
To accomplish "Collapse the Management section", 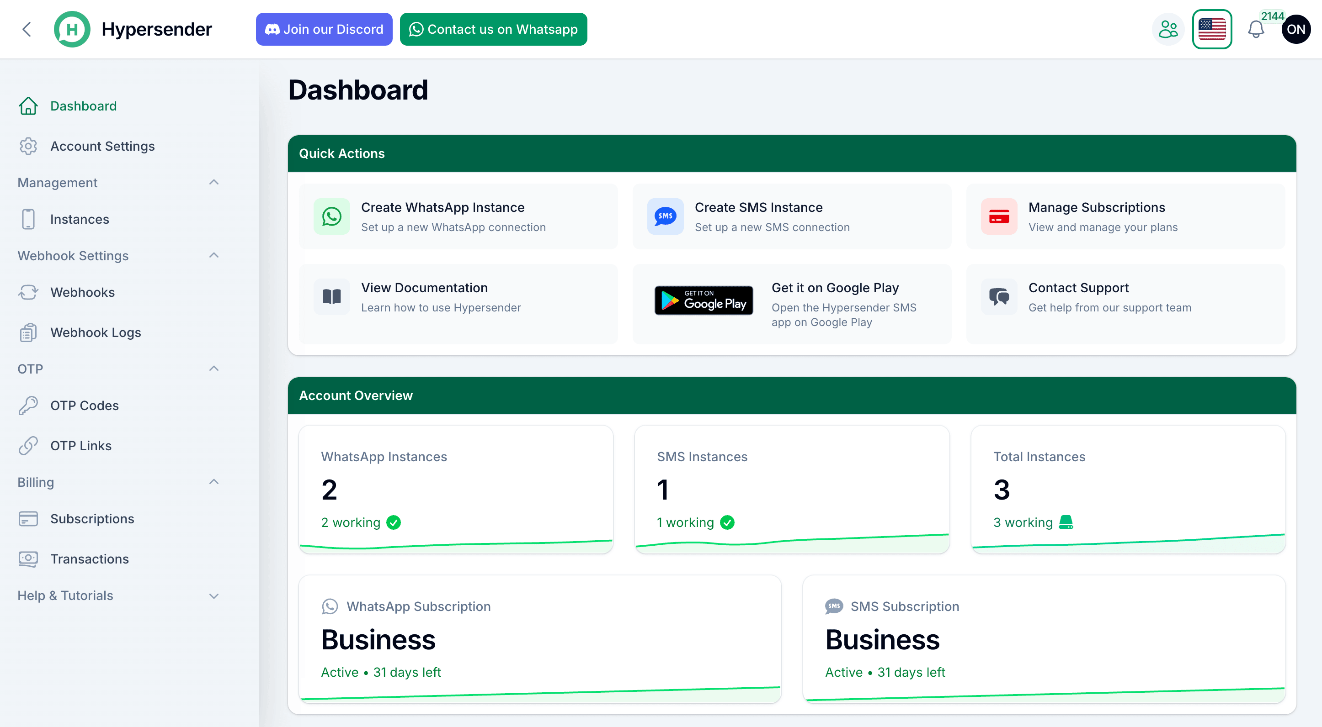I will (x=214, y=183).
